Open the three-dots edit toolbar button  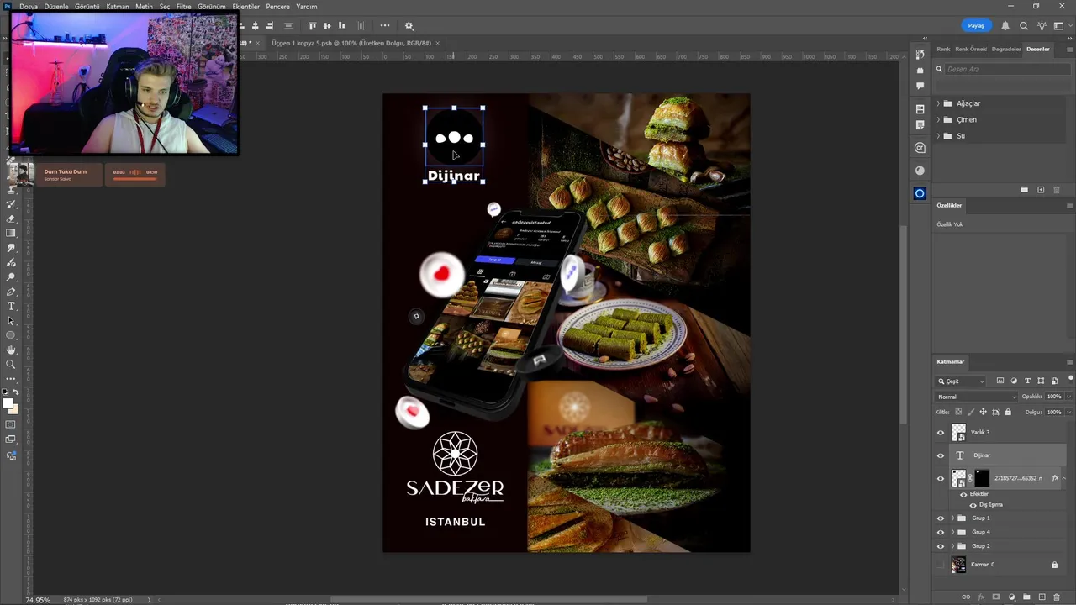pyautogui.click(x=11, y=378)
